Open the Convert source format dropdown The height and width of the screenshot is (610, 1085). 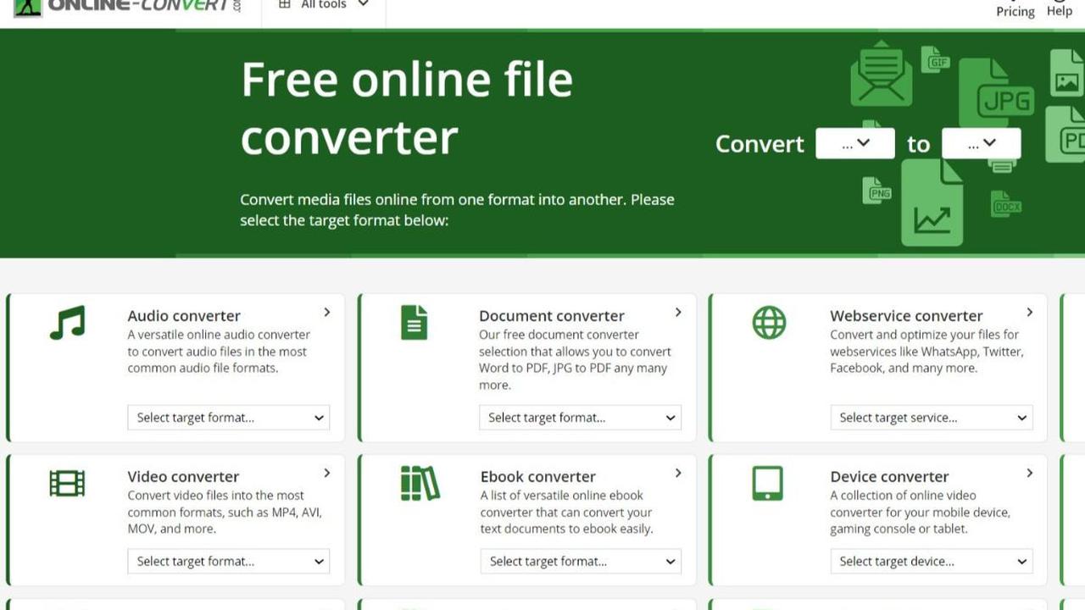[854, 143]
